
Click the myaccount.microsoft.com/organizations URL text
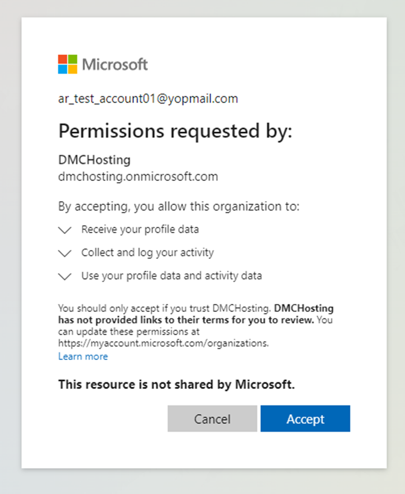tap(163, 343)
